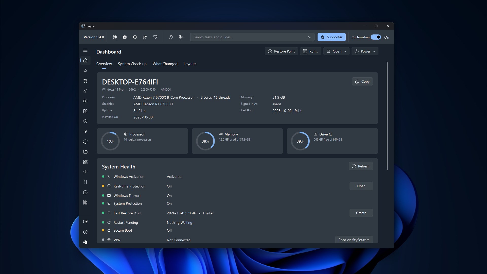Switch to the Overview tab
This screenshot has width=487, height=274.
[x=104, y=64]
